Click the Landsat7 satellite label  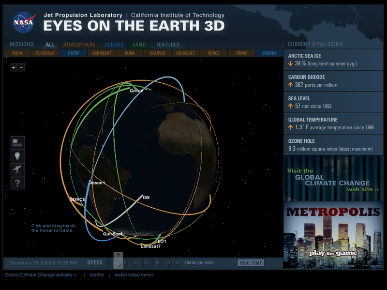pyautogui.click(x=150, y=246)
